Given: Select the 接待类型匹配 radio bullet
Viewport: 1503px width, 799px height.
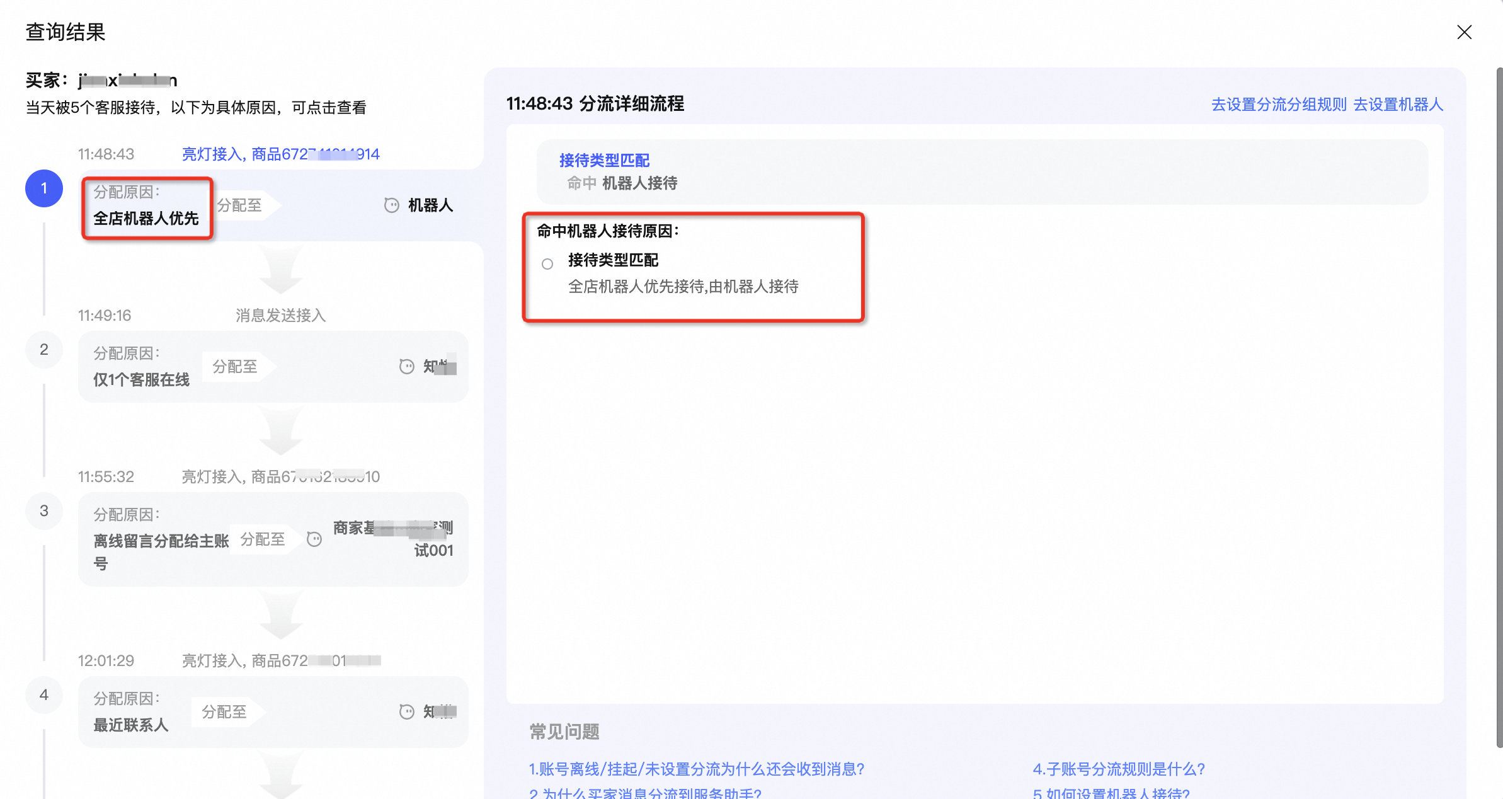Looking at the screenshot, I should pyautogui.click(x=547, y=264).
